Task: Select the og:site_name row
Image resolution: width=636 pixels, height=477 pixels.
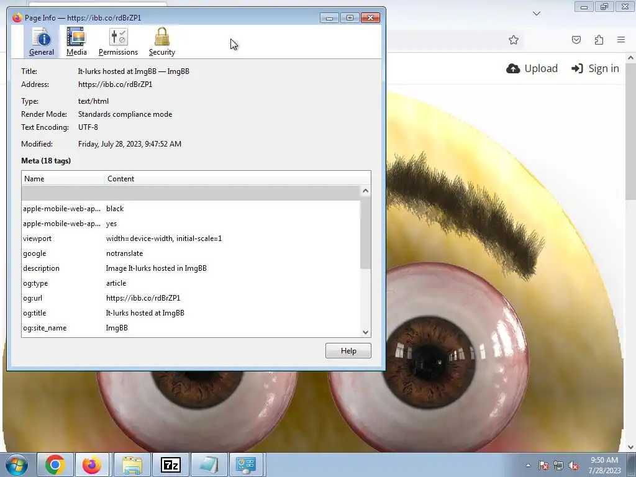Action: tap(191, 328)
